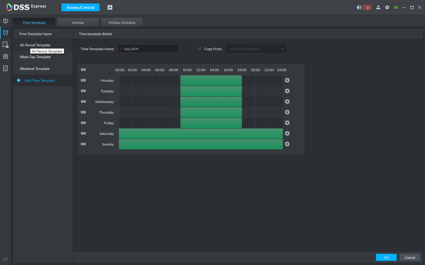Open the Access Control module tab
425x265 pixels.
(x=80, y=7)
